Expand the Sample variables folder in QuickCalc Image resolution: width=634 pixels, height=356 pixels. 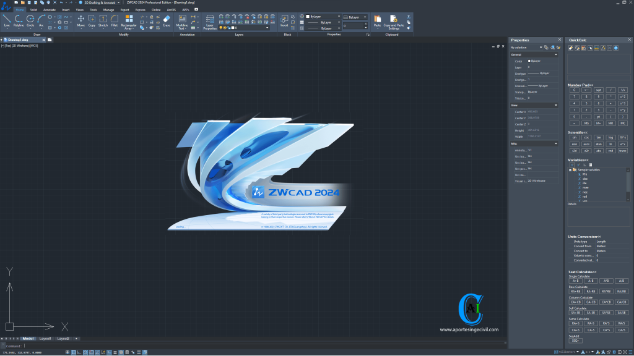click(x=570, y=170)
